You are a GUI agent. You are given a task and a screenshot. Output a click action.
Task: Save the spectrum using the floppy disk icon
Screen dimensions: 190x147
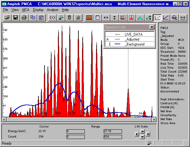[x=16, y=18]
